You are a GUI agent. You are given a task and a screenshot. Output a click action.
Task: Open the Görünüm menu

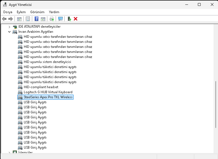point(37,12)
